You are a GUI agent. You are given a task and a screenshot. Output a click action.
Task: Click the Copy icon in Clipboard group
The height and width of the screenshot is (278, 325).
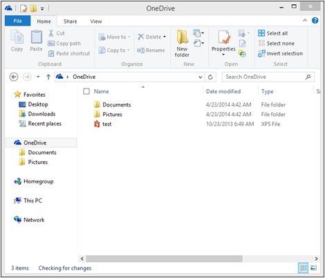pyautogui.click(x=17, y=37)
